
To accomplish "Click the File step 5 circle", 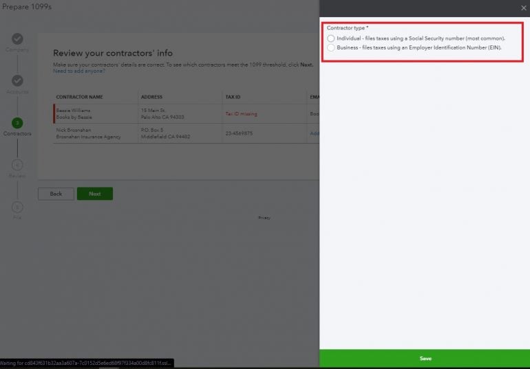I will click(x=17, y=207).
